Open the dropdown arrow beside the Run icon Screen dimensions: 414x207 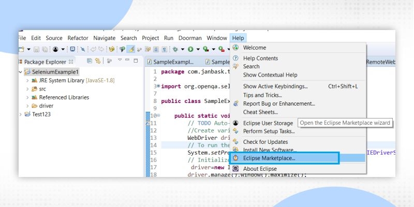point(198,50)
